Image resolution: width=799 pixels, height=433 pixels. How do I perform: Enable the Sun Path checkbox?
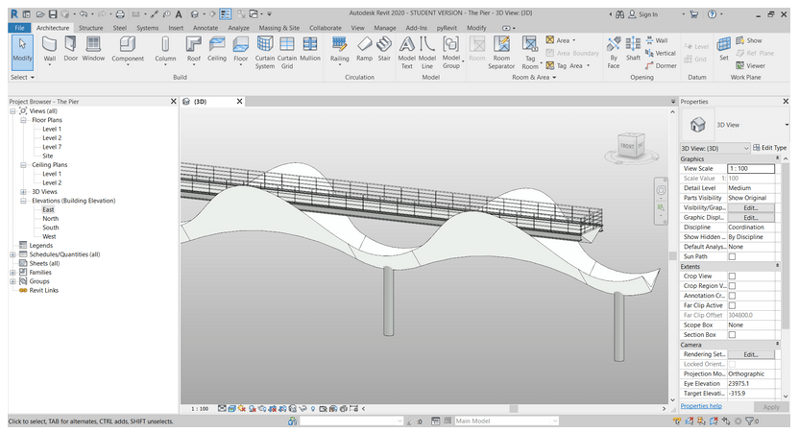tap(732, 256)
